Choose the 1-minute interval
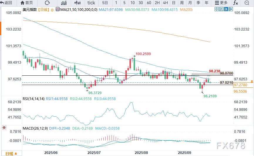254x156 pixels. [x=116, y=3]
